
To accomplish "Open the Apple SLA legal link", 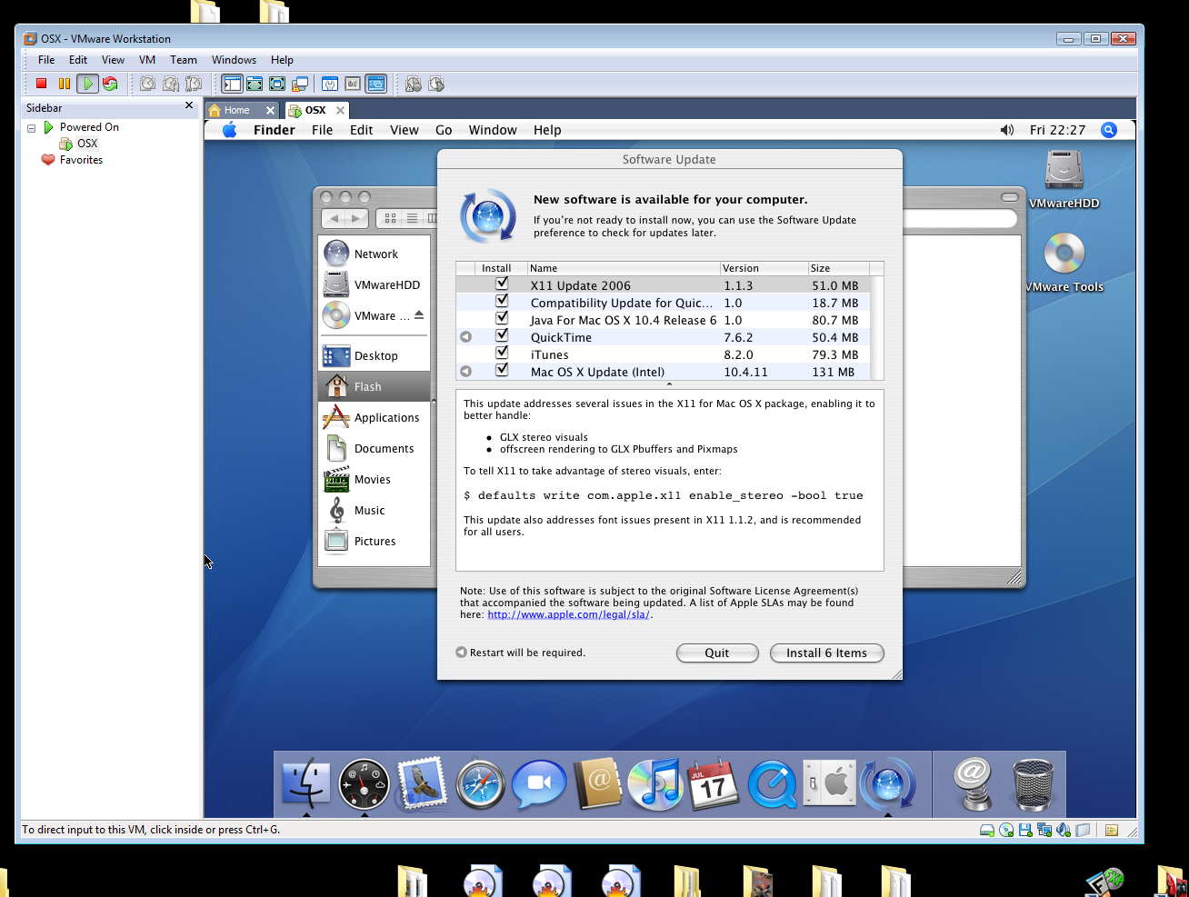I will tap(568, 614).
